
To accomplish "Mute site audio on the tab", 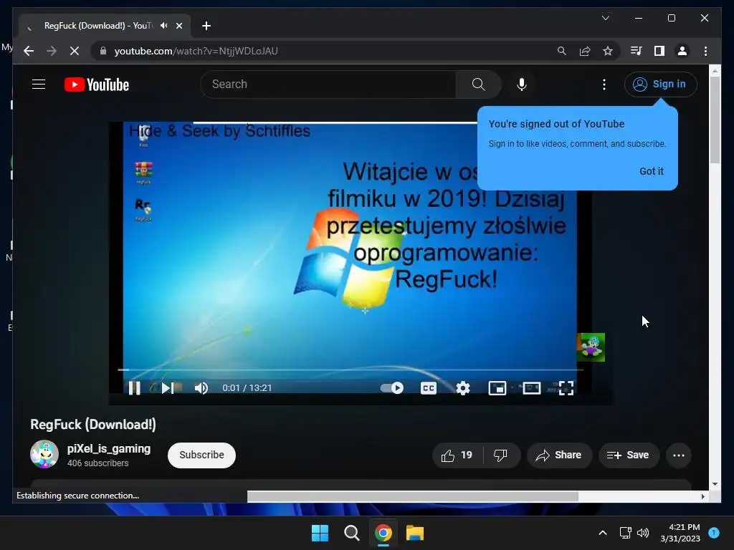I will click(163, 26).
